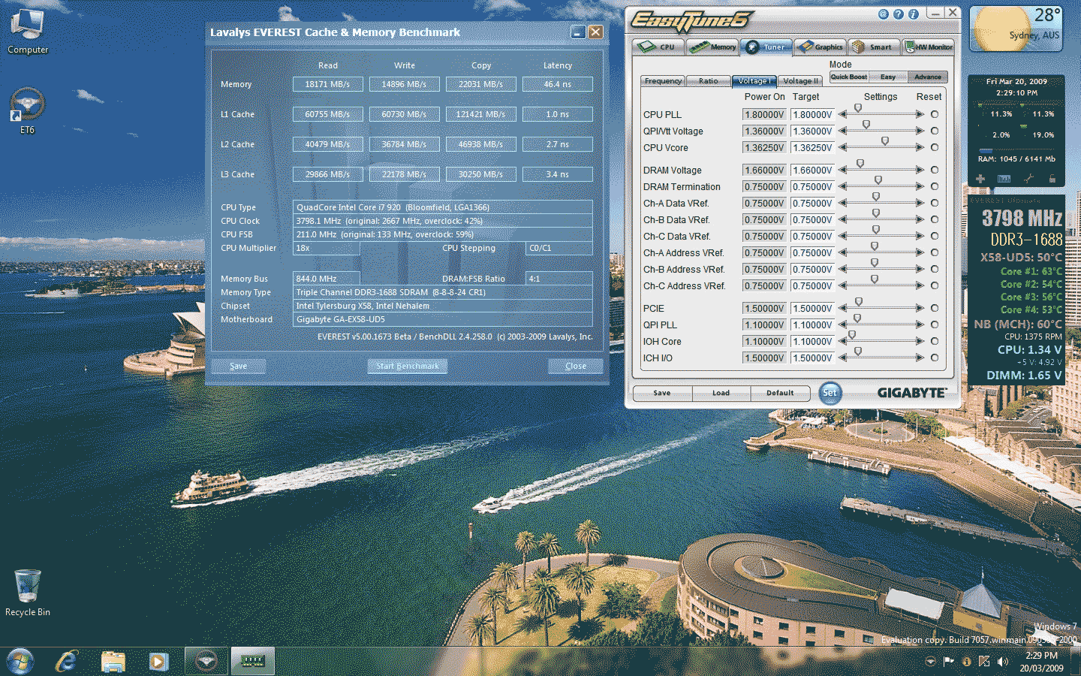Viewport: 1081px width, 676px height.
Task: Choose Easy mode
Action: pos(888,77)
